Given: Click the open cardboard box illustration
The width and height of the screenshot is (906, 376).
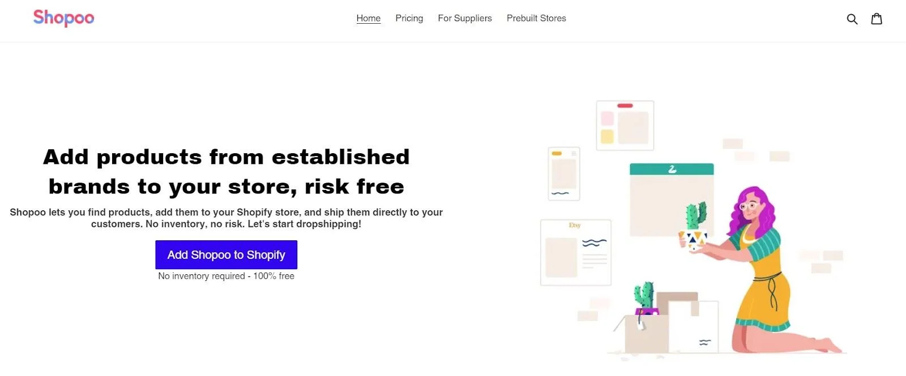Looking at the screenshot, I should click(646, 334).
